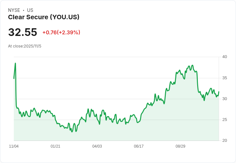236x163 pixels.
Task: Select the 08/29 date on x-axis
Action: [181, 146]
